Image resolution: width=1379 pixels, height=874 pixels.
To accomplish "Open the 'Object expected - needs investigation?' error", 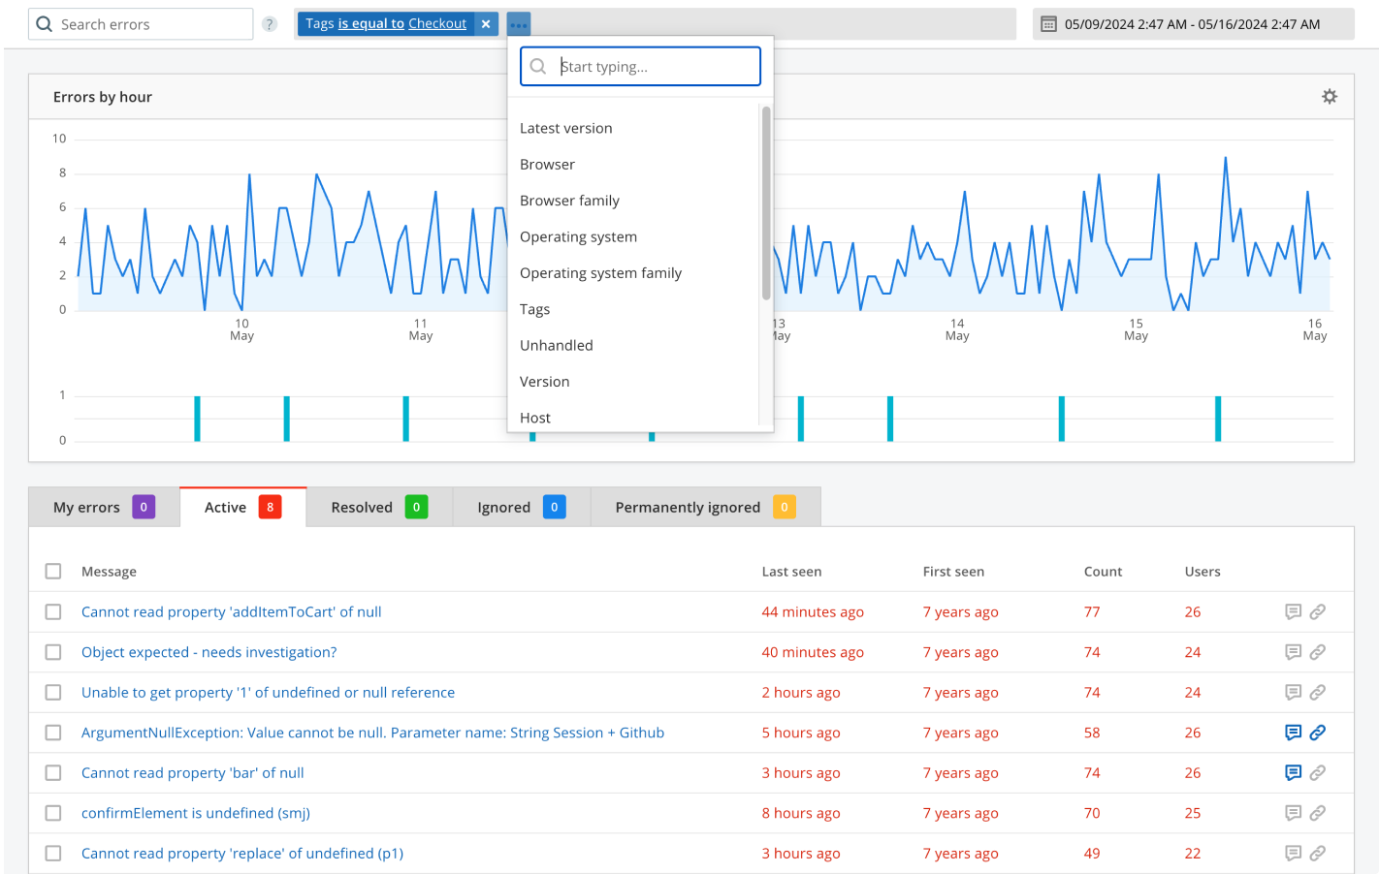I will [x=208, y=651].
